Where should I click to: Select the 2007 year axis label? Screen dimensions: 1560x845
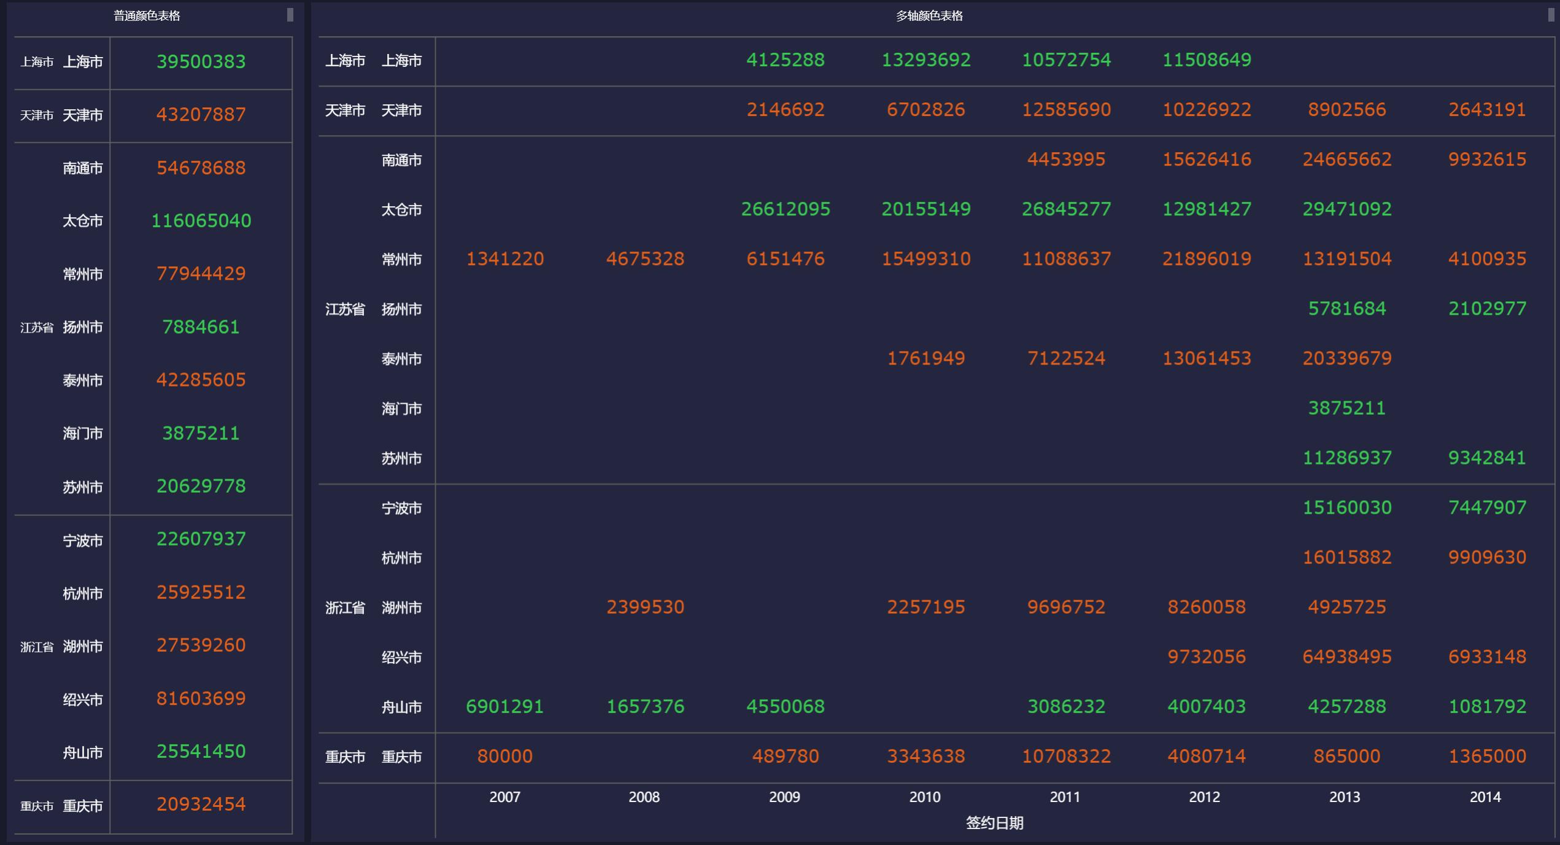(x=504, y=797)
